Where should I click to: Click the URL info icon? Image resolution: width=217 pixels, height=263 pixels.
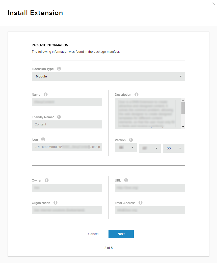point(126,180)
